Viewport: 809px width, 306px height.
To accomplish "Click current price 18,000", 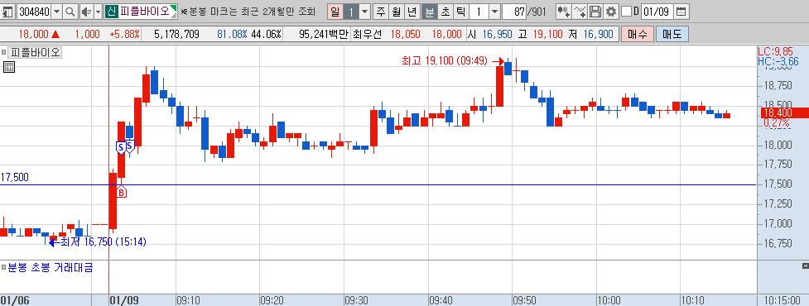I will click(x=34, y=35).
